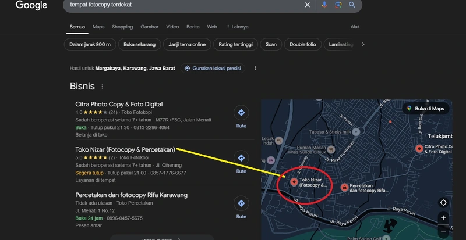The width and height of the screenshot is (466, 240).
Task: Click Percetakan dan fotocopy Rifa map pin
Action: (x=344, y=187)
